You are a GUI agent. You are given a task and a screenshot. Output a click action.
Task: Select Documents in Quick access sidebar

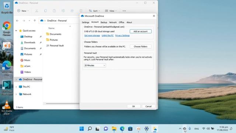[30, 48]
